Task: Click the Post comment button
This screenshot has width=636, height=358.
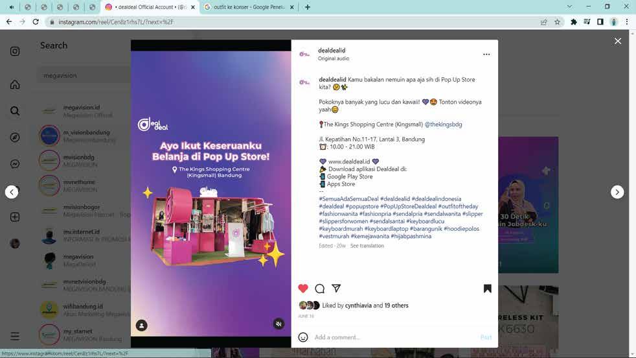Action: [486, 337]
